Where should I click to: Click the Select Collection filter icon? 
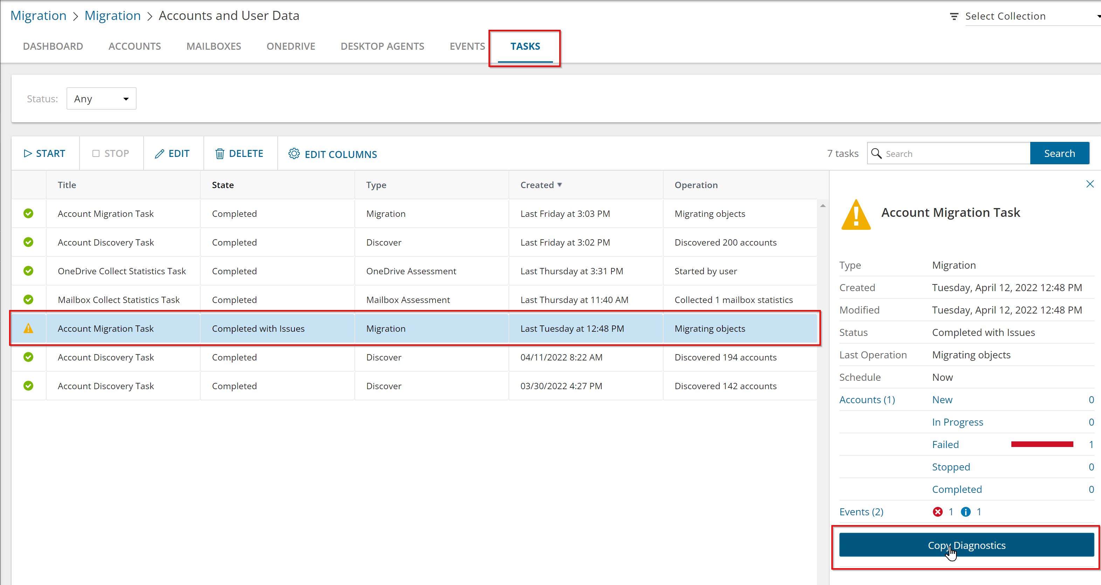point(954,16)
